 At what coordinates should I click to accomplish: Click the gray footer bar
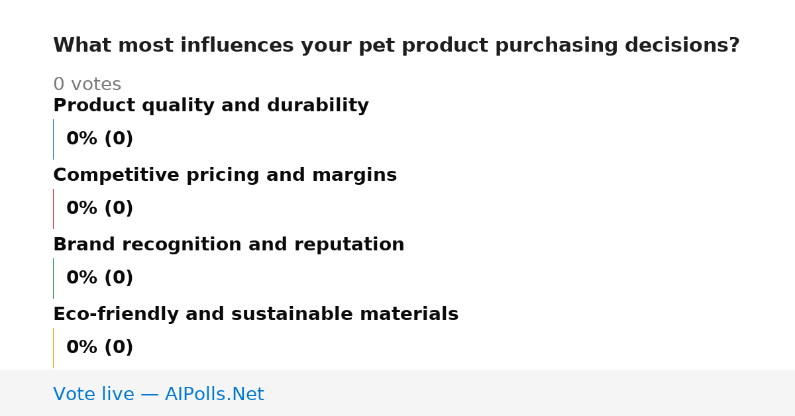pos(397,393)
